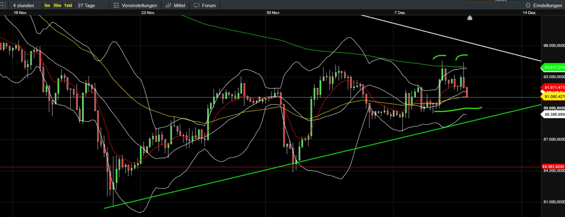The width and height of the screenshot is (565, 217).
Task: Click the red 91.971 price tag
Action: pyautogui.click(x=554, y=88)
